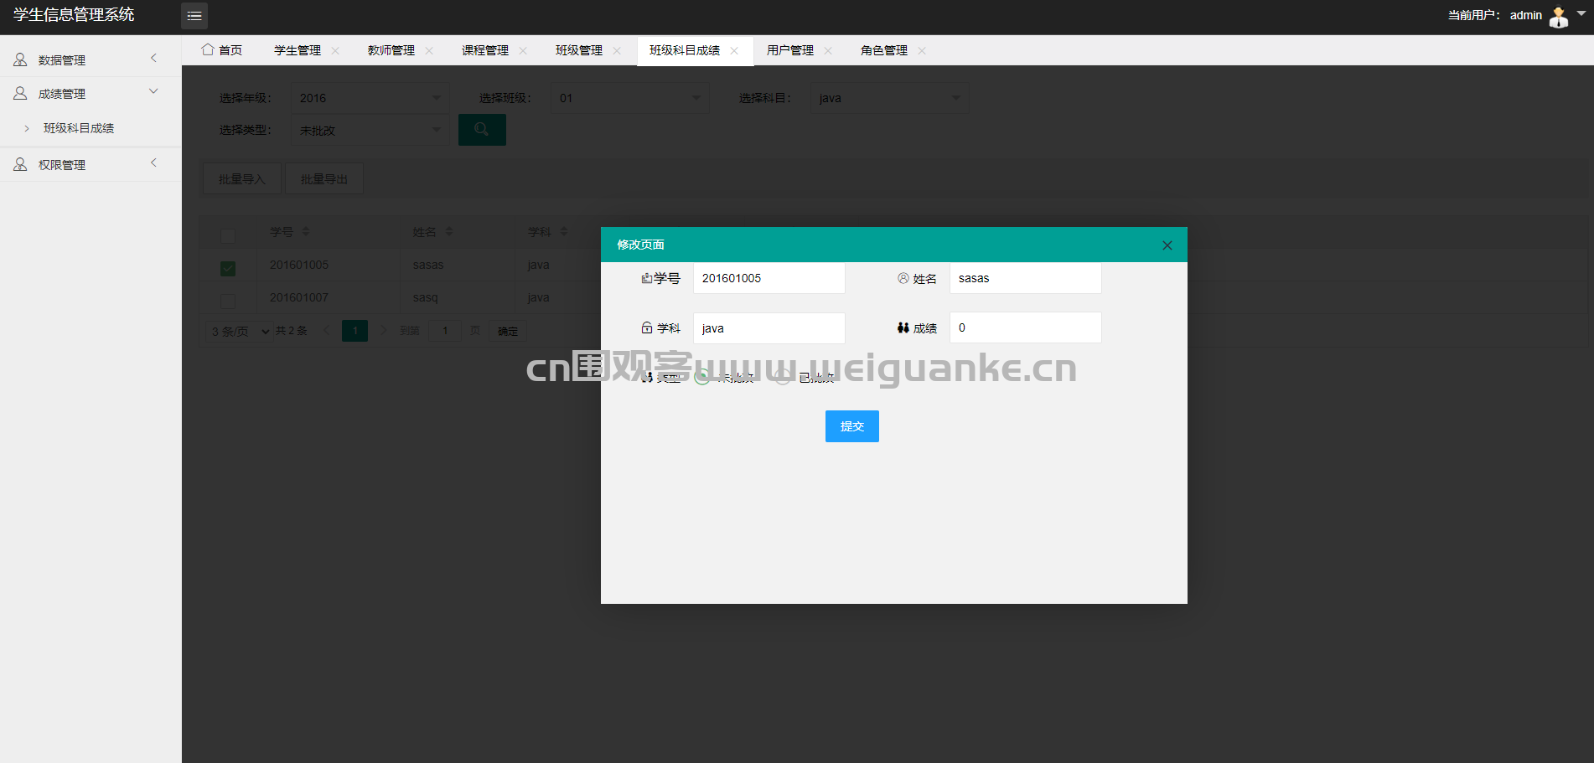Screen dimensions: 1594x763
Task: Close the 学生管理 tab via its X
Action: [335, 51]
